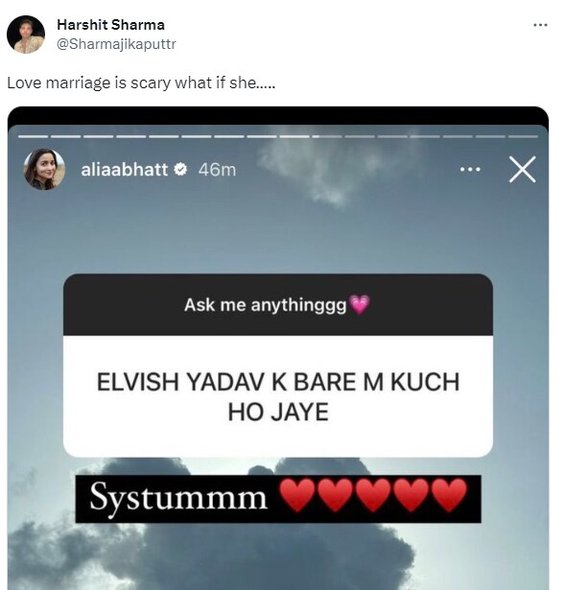
Task: Click the pink heart emoji after anythinggg
Action: (x=360, y=304)
